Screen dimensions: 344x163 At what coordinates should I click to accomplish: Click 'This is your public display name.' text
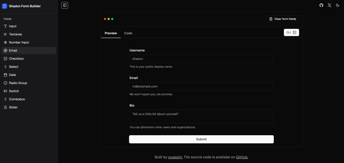click(151, 67)
